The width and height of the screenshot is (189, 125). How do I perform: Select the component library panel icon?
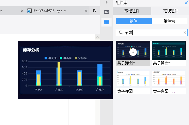tap(107, 22)
